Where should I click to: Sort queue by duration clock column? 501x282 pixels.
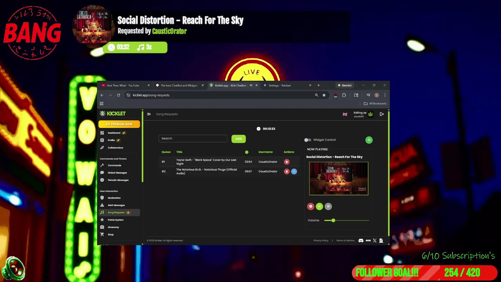[x=247, y=152]
